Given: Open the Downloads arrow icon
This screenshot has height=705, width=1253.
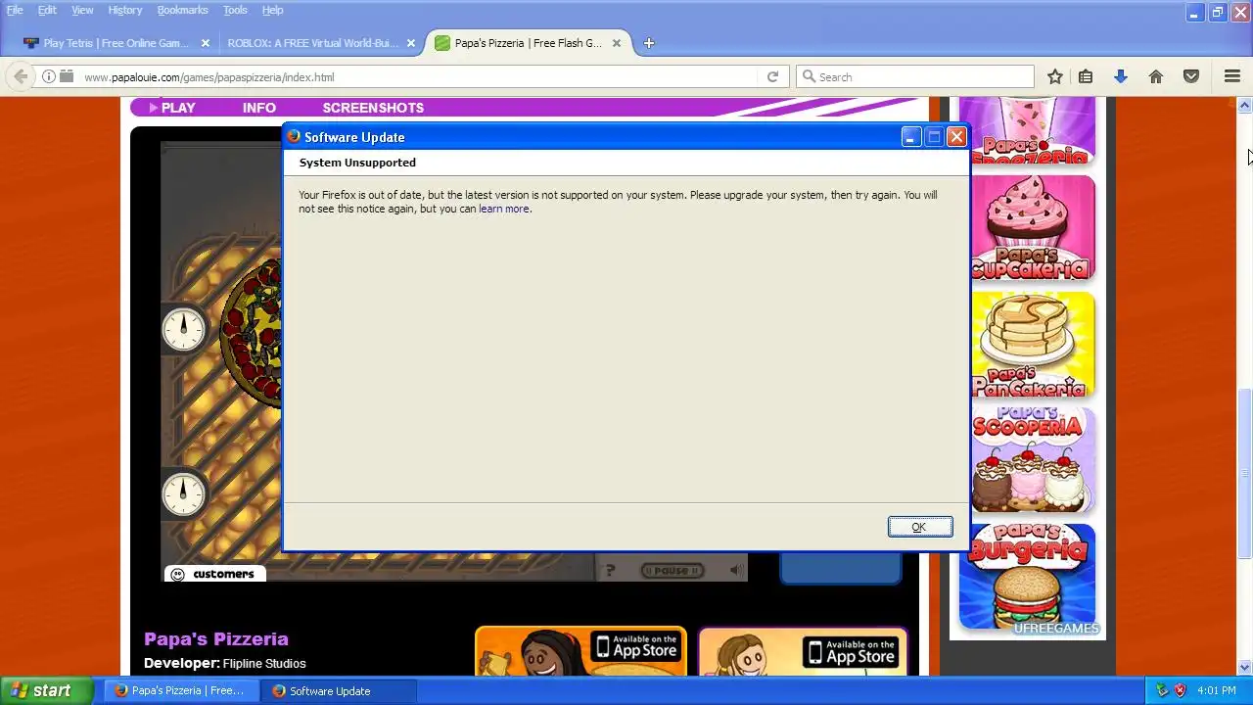Looking at the screenshot, I should (1121, 76).
